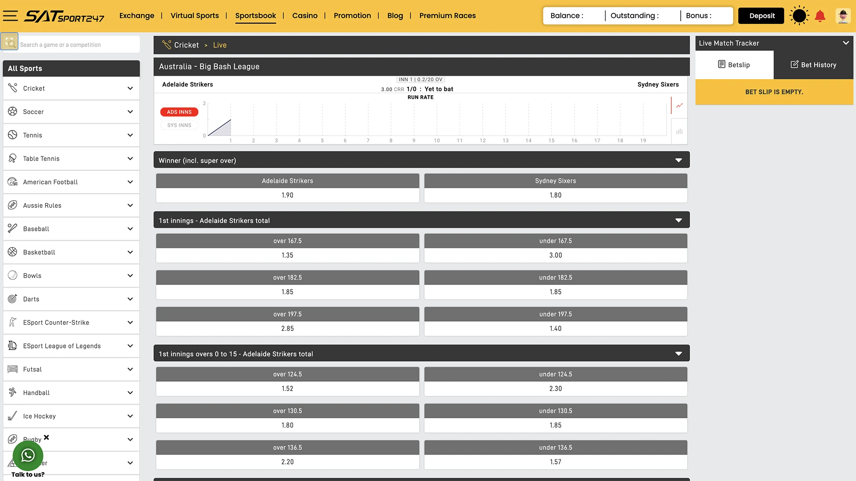Image resolution: width=856 pixels, height=481 pixels.
Task: Click the Basketball icon
Action: coord(12,252)
